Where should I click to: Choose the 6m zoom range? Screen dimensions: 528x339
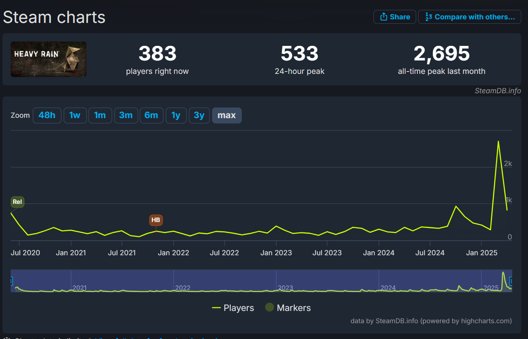(151, 115)
